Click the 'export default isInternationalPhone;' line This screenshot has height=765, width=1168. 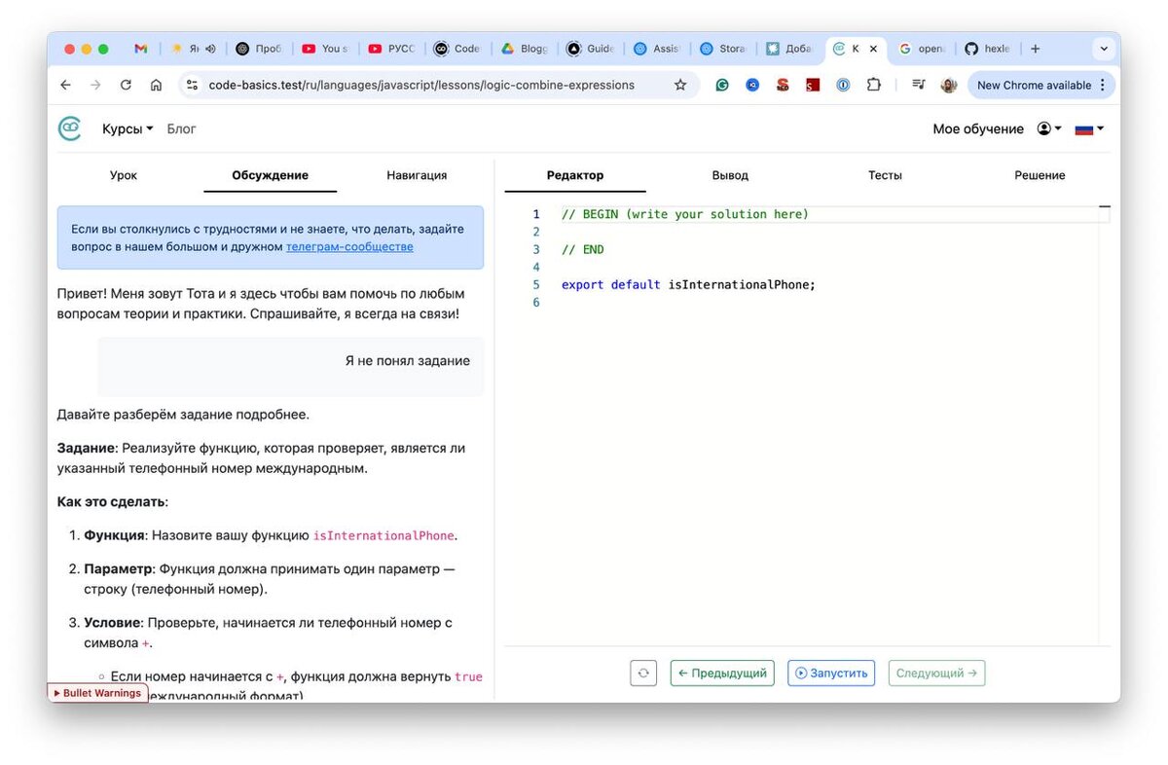pyautogui.click(x=688, y=284)
